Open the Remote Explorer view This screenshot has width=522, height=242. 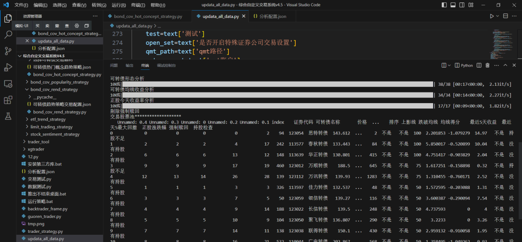[8, 83]
